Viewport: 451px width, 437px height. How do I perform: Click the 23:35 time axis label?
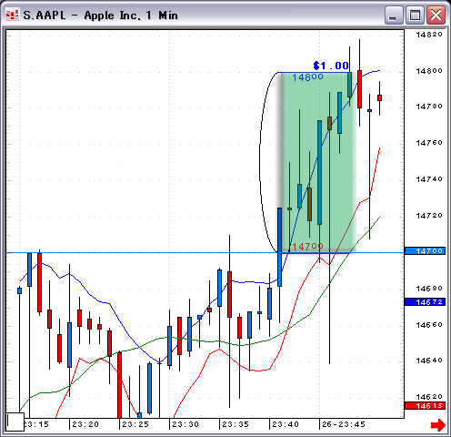point(236,424)
